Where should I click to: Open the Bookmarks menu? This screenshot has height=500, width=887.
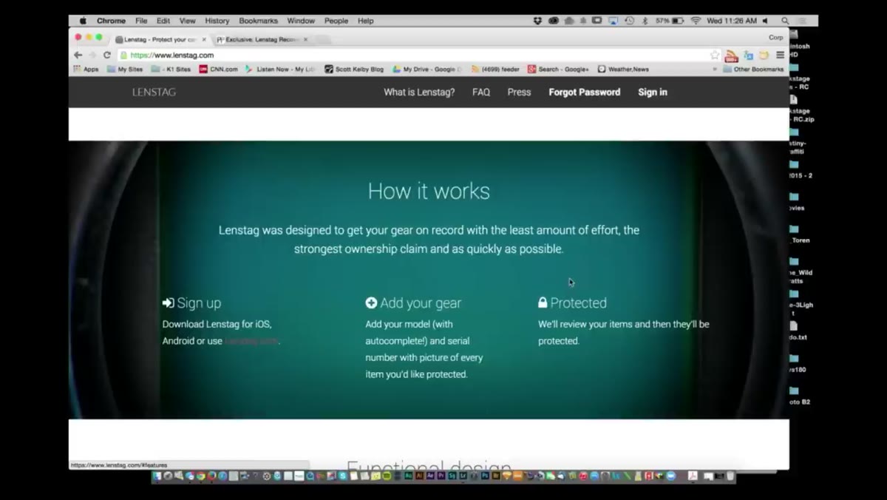pos(259,21)
